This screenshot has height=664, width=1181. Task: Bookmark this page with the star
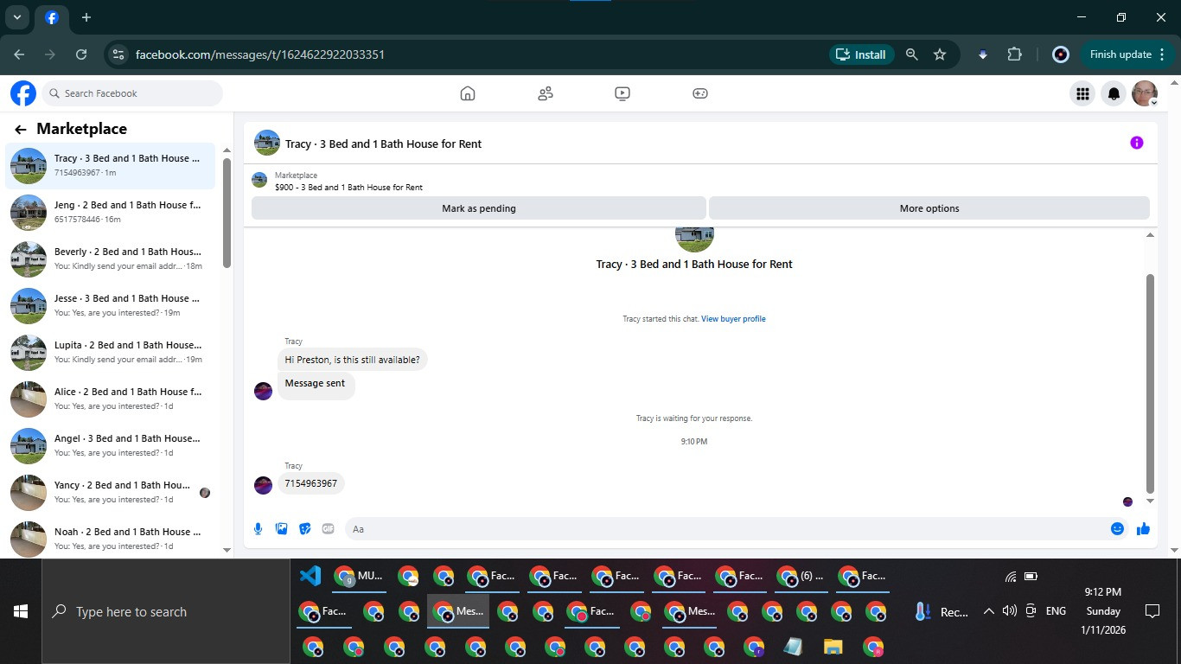(x=940, y=54)
